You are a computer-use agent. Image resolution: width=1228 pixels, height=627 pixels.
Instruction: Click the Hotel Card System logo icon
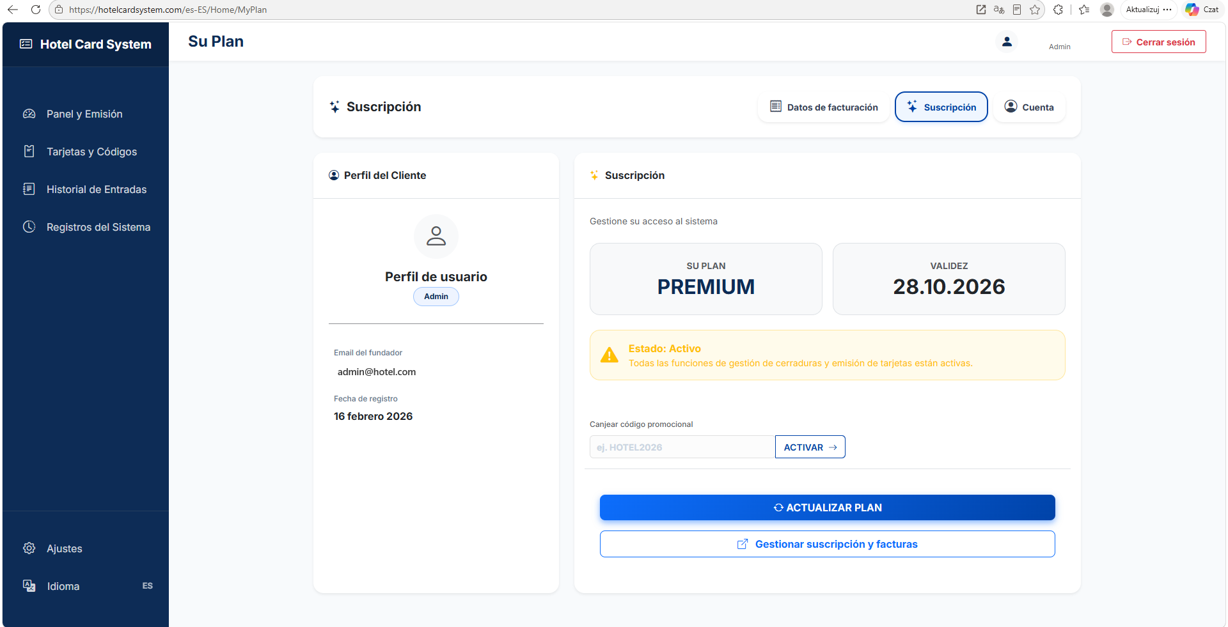pos(26,44)
